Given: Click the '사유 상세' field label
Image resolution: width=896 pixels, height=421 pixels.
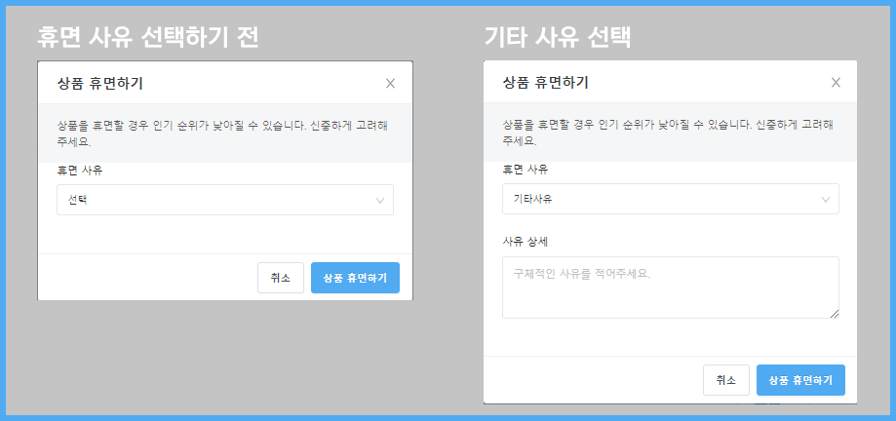Looking at the screenshot, I should point(525,241).
